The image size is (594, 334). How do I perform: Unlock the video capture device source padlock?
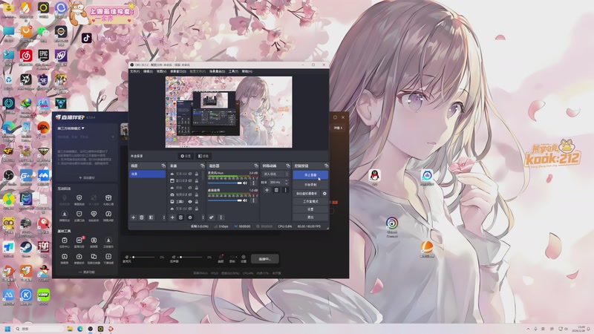[197, 194]
